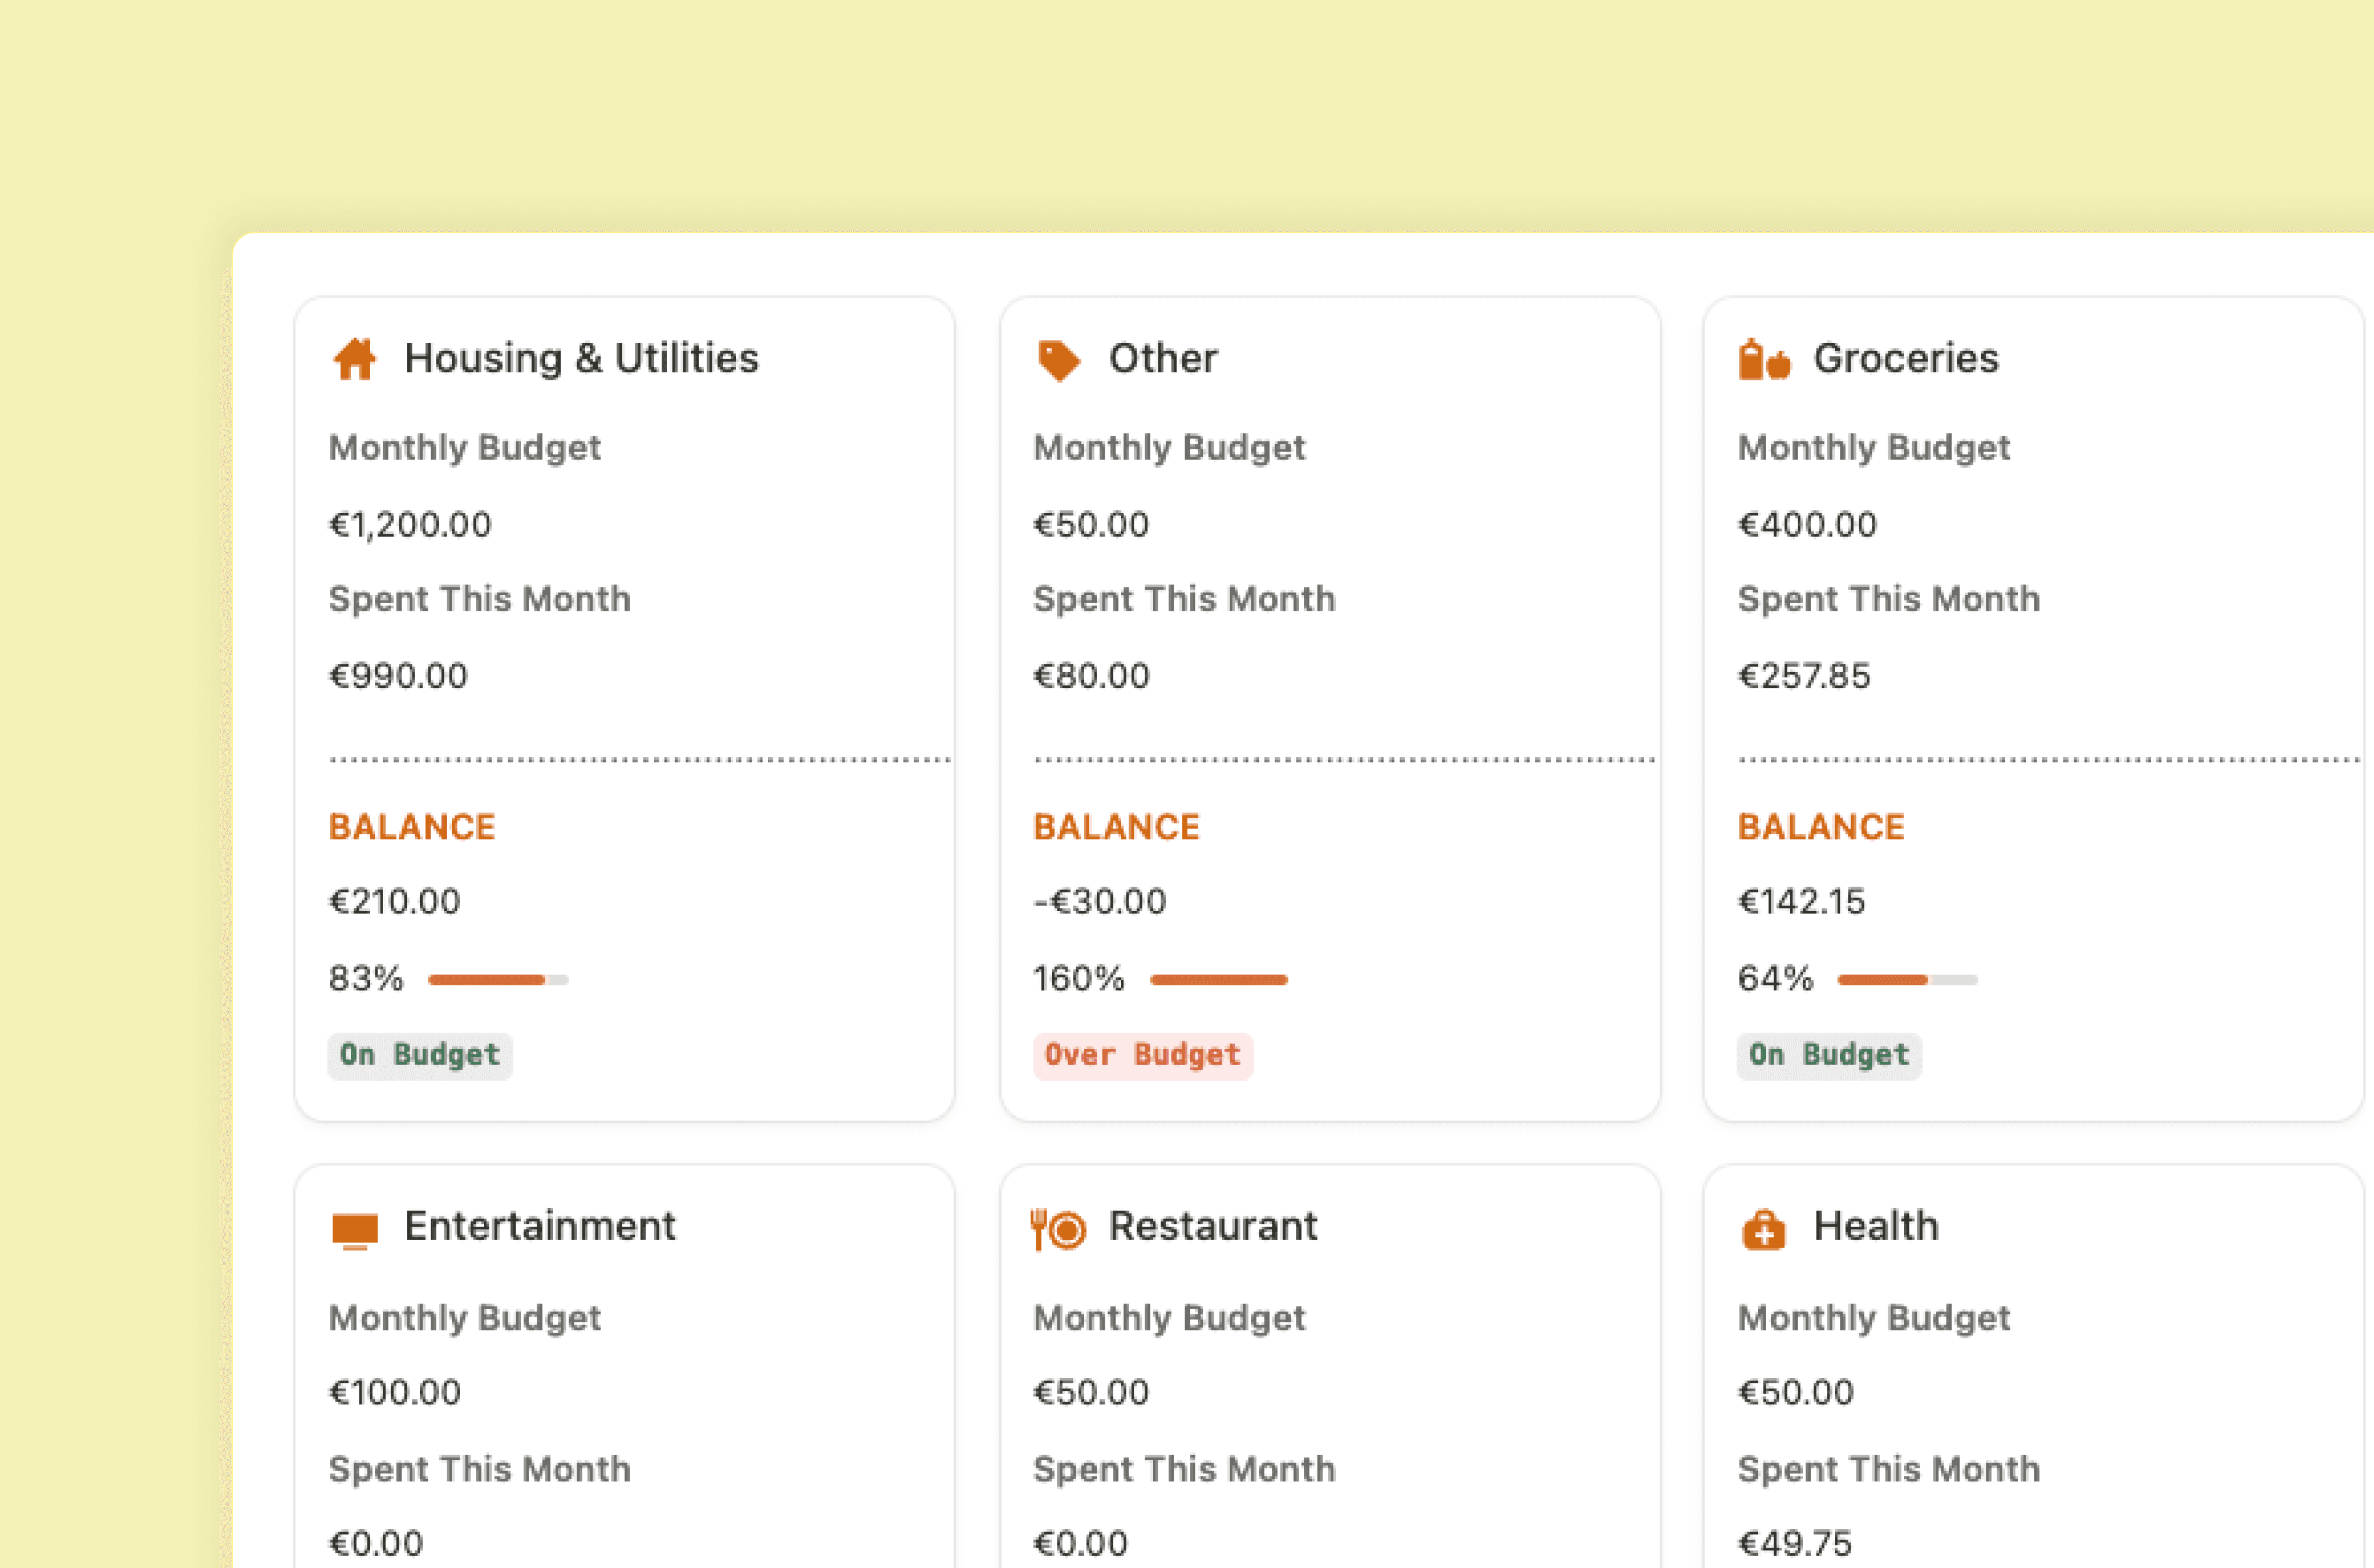This screenshot has height=1568, width=2374.
Task: Click the Over Budget badge for Other
Action: (1142, 1055)
